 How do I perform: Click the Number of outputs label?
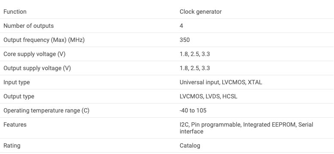coord(28,26)
